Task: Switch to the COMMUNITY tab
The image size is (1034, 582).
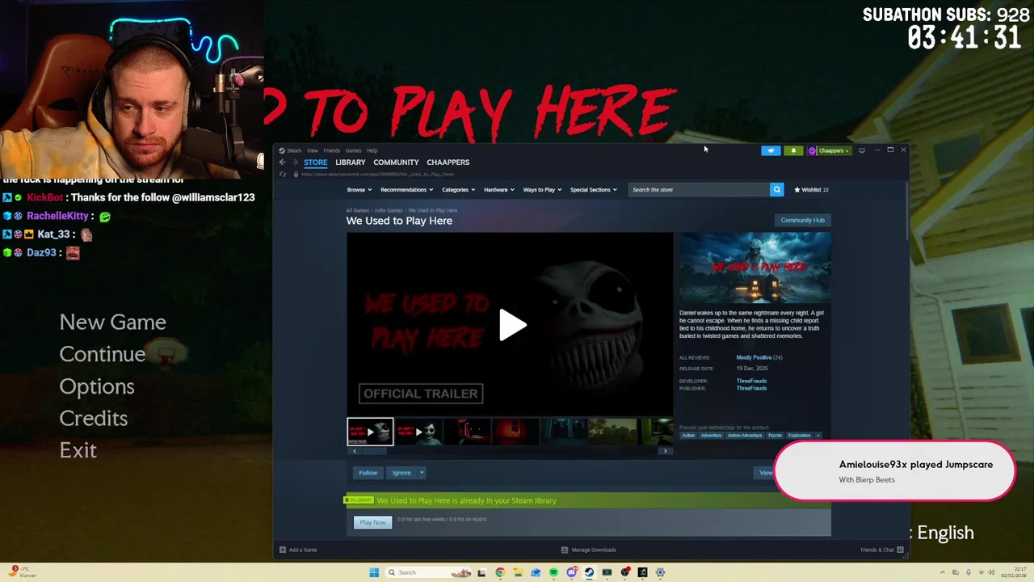Action: tap(396, 162)
